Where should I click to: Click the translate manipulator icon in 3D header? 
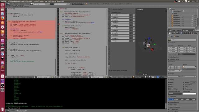tap(158, 77)
